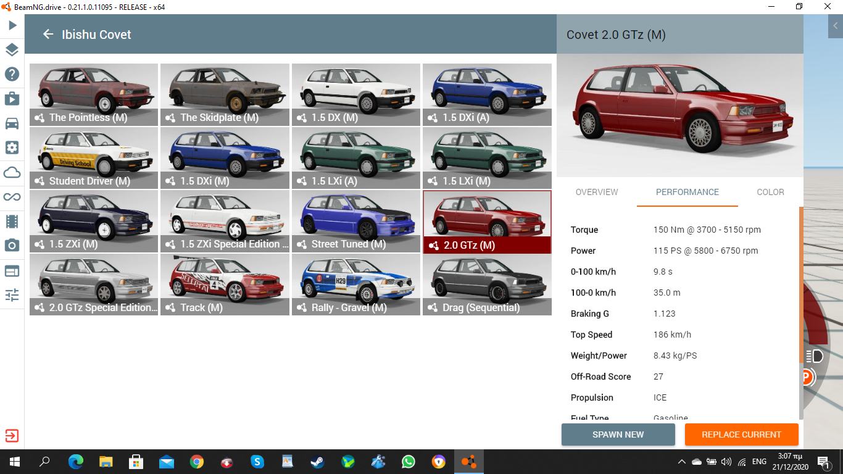Click the large Covet 2.0 GTz preview image
Screen dimensions: 843x474
pyautogui.click(x=680, y=115)
